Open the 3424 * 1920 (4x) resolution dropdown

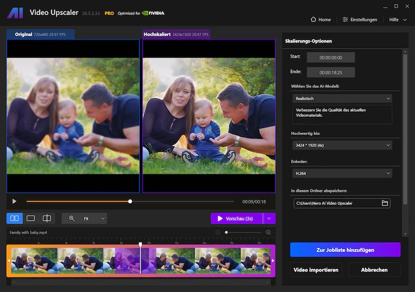tap(342, 145)
